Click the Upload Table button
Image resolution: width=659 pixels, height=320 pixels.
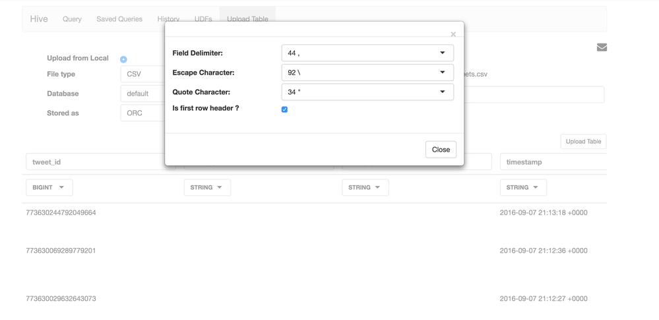[x=583, y=141]
